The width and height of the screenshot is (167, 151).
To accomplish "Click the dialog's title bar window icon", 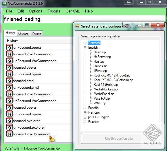I will (77, 26).
